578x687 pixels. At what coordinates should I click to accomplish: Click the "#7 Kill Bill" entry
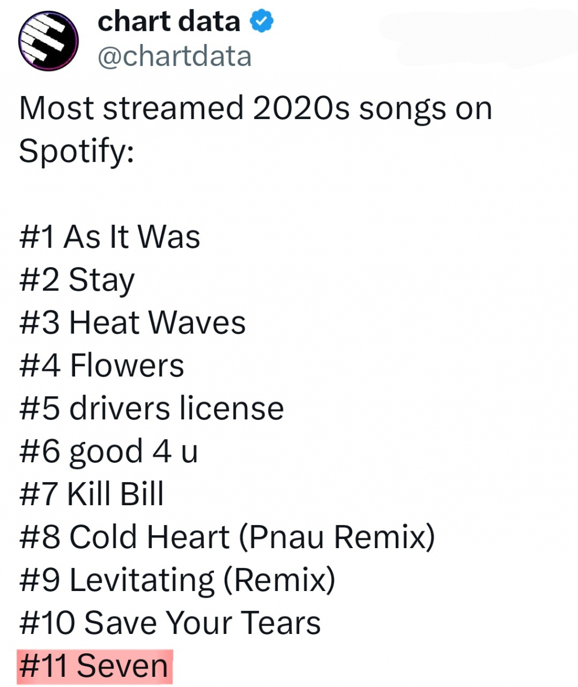pos(91,494)
